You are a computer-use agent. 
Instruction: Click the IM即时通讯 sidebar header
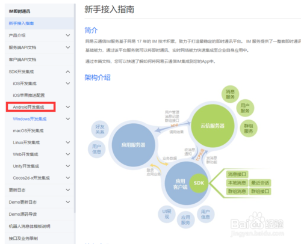[19, 11]
